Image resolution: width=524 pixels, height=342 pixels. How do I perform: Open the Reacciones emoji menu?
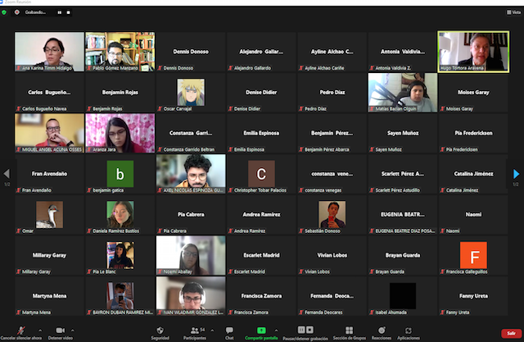pos(382,330)
